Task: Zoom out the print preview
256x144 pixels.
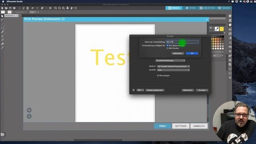Action: 29,116
